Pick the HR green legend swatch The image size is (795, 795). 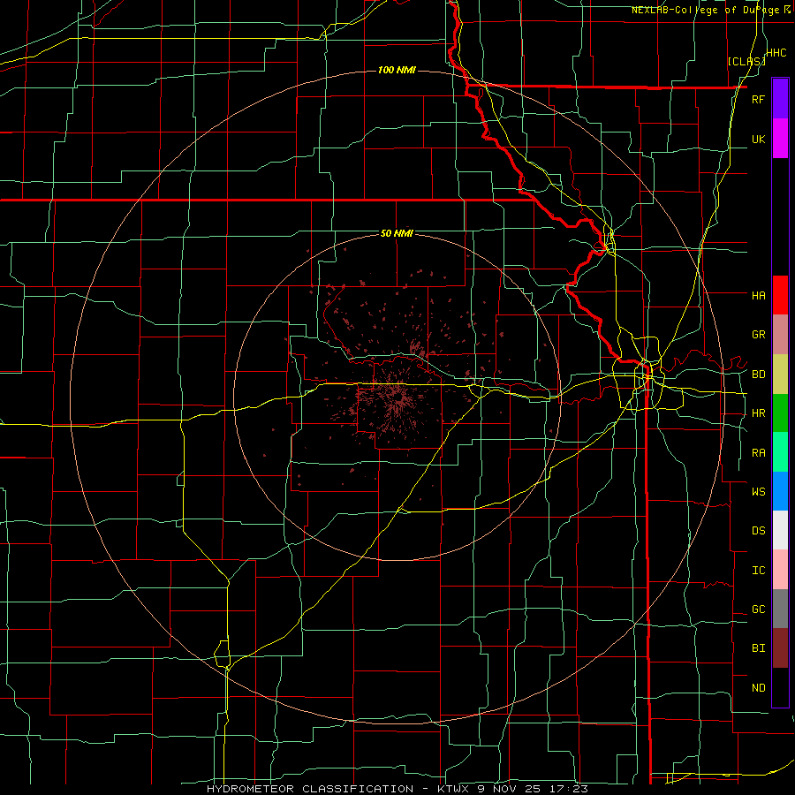pyautogui.click(x=780, y=413)
